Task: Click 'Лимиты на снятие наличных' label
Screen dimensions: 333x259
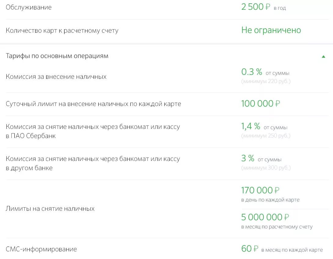Action: click(x=50, y=209)
